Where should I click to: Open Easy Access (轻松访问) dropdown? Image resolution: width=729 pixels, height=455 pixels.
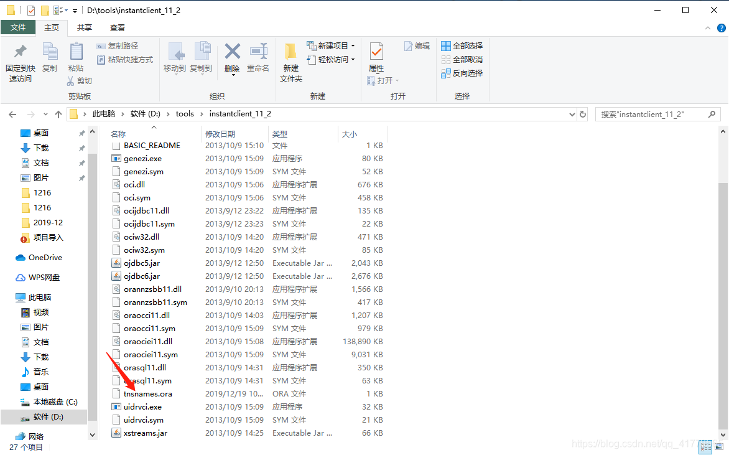point(331,60)
